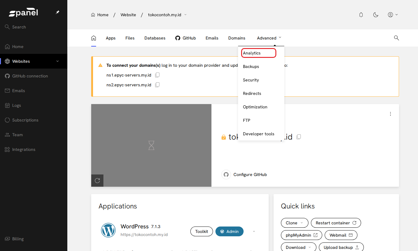Open the Download dropdown

tap(299, 247)
